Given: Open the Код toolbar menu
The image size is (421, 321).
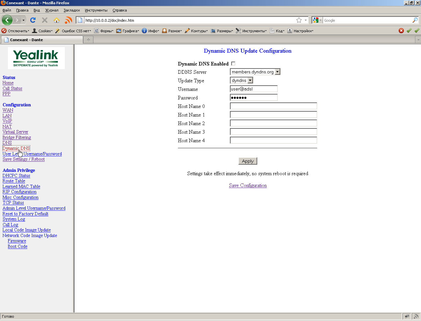Looking at the screenshot, I should click(x=277, y=31).
